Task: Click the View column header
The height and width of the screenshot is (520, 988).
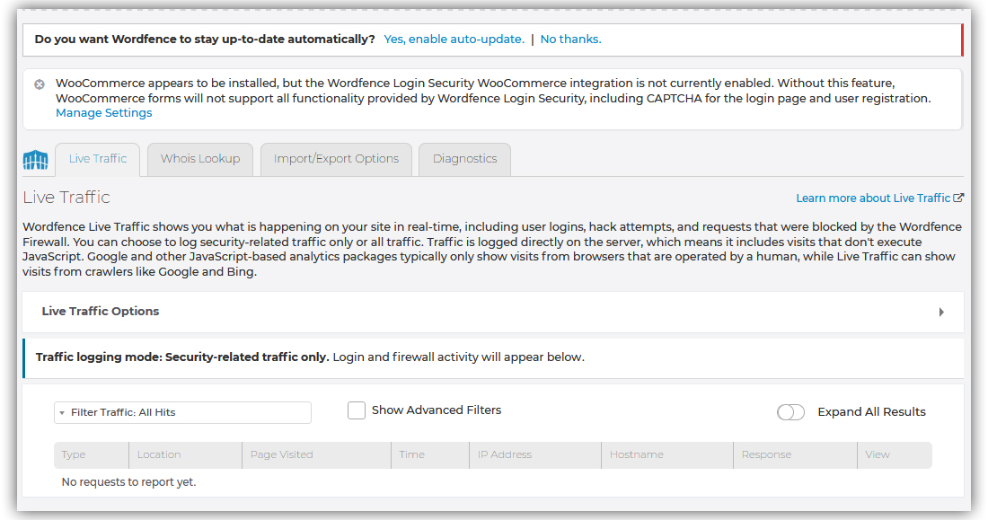Action: click(x=895, y=454)
